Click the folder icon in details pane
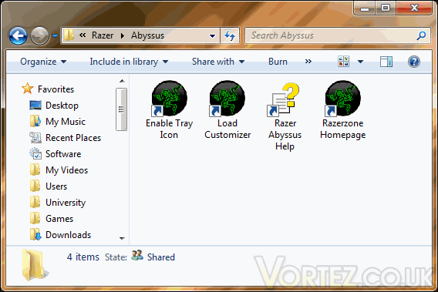This screenshot has height=292, width=438. pyautogui.click(x=35, y=264)
